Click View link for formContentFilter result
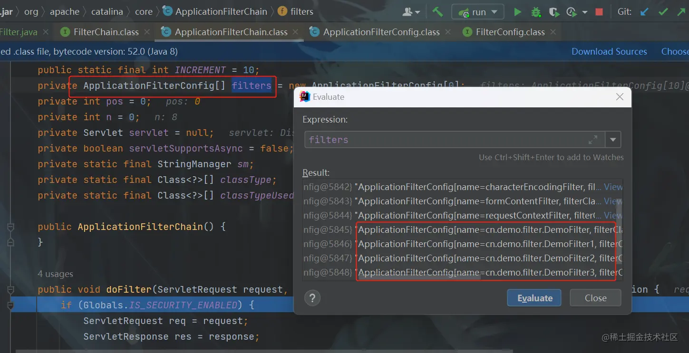689x353 pixels. pyautogui.click(x=613, y=201)
